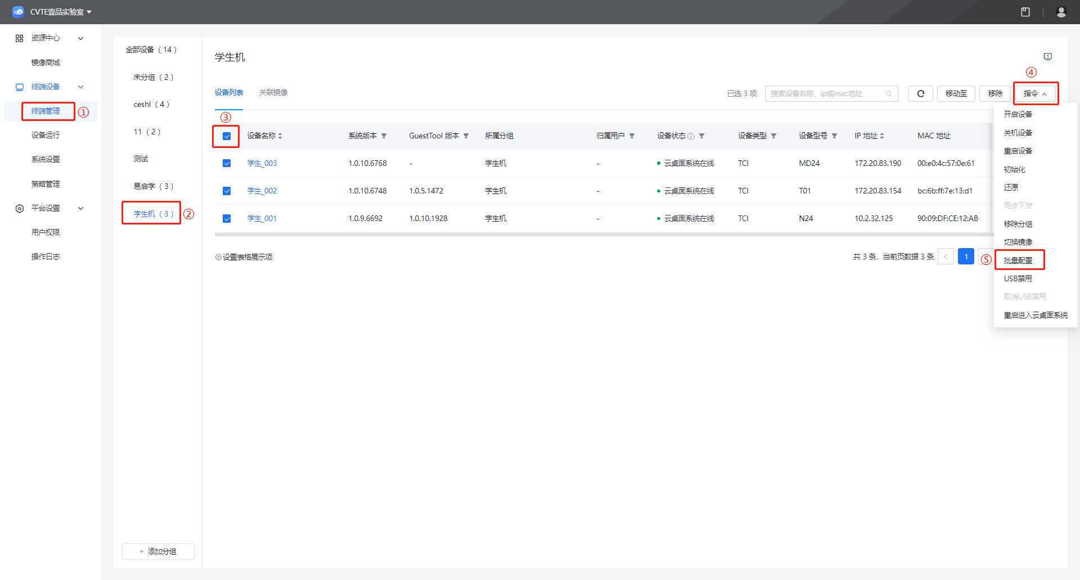Image resolution: width=1080 pixels, height=580 pixels.
Task: Toggle the select-all header checkbox
Action: tap(227, 136)
